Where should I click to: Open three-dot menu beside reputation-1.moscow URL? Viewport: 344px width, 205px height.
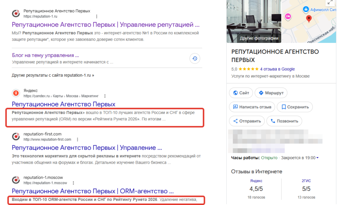[73, 183]
